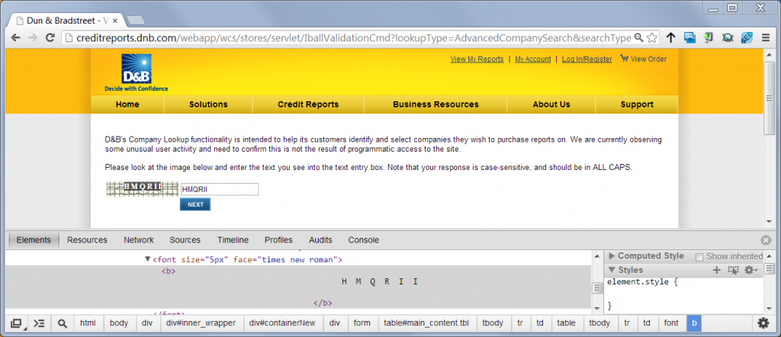The image size is (781, 337).
Task: Click the View Order link text
Action: click(x=648, y=59)
